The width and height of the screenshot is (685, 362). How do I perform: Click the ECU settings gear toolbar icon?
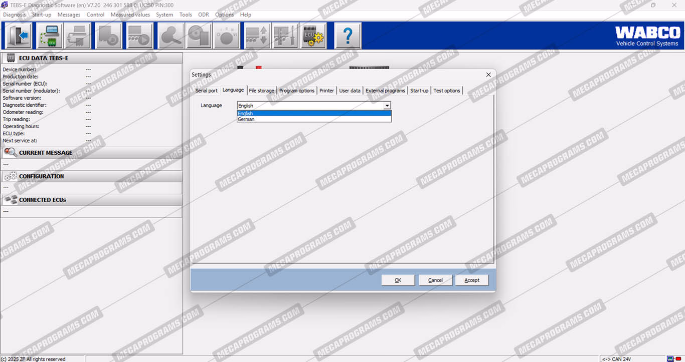click(x=314, y=36)
